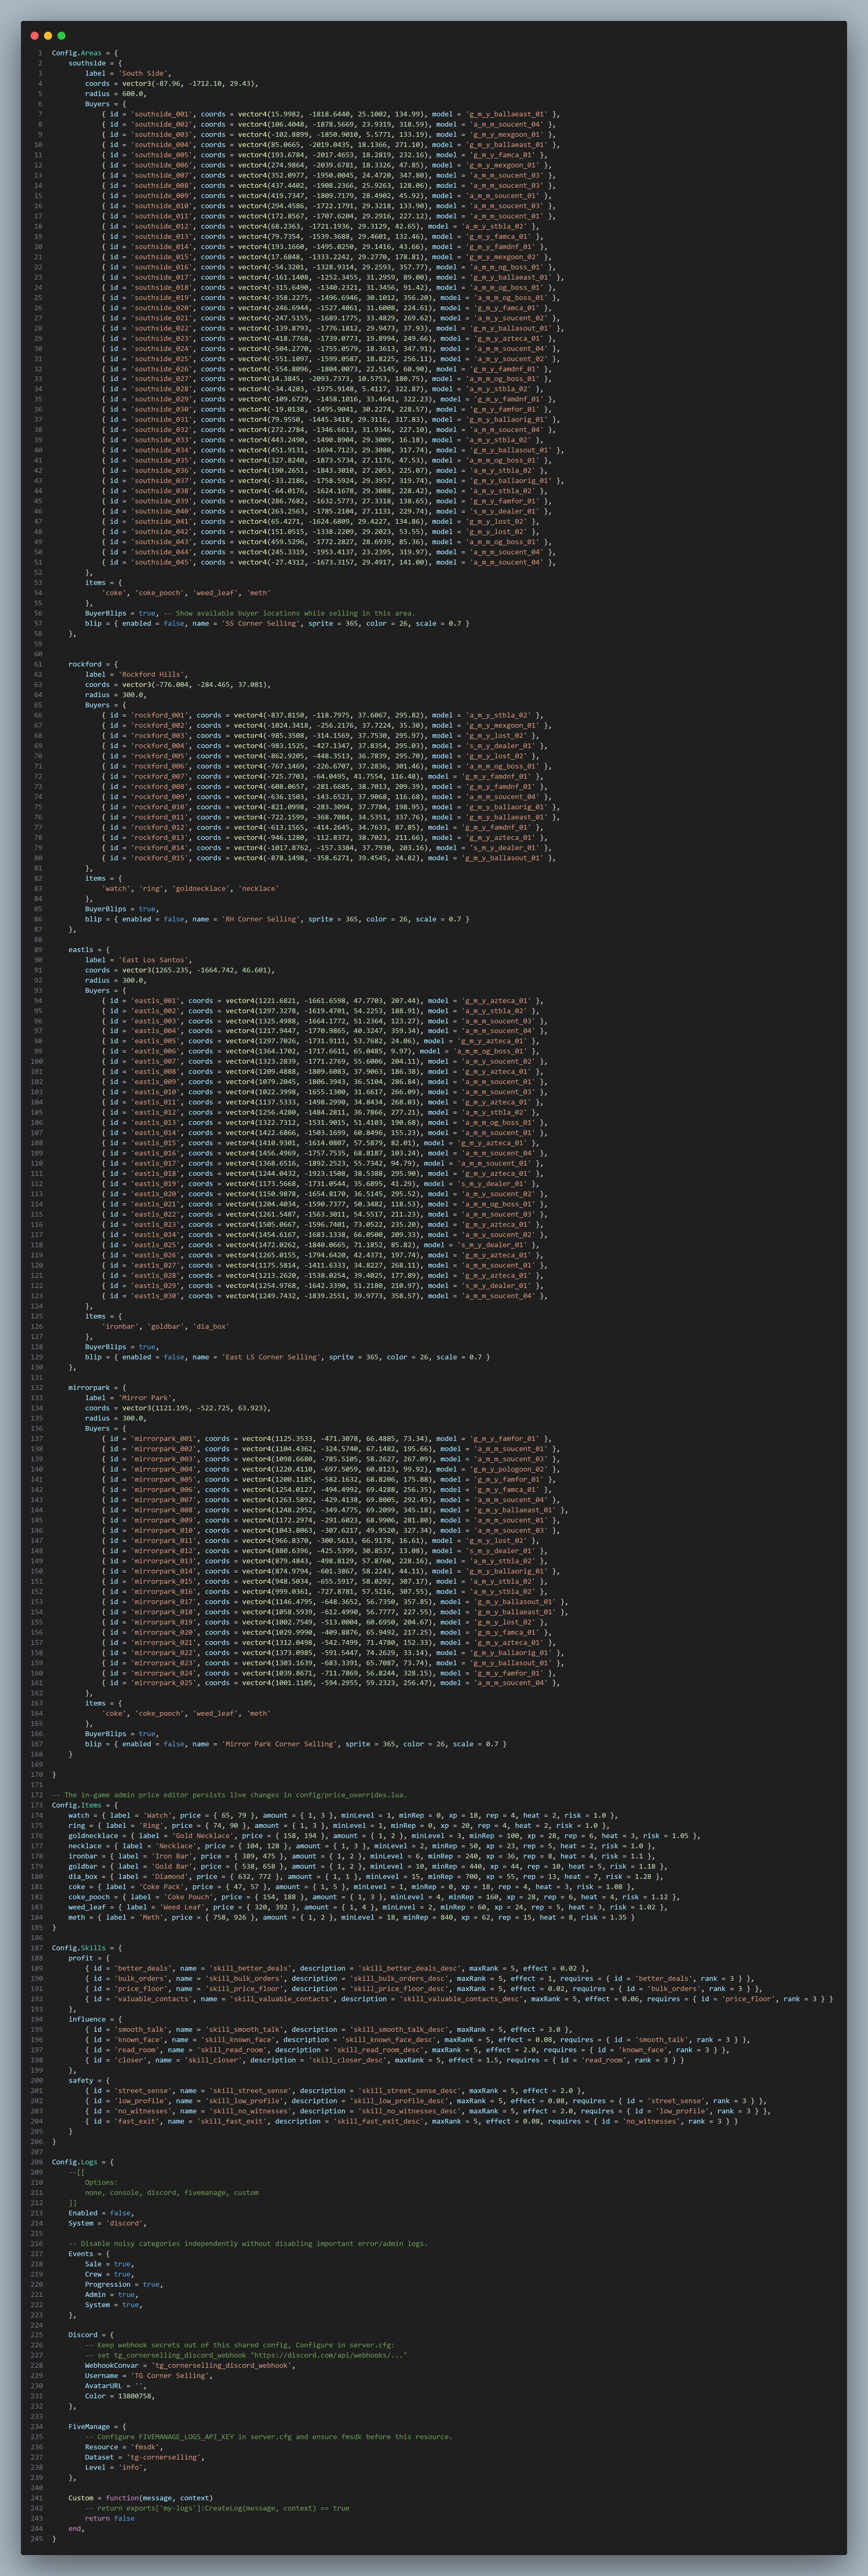Viewport: 868px width, 2576px height.
Task: Click the 'Progression = true' event line
Action: (x=124, y=2284)
